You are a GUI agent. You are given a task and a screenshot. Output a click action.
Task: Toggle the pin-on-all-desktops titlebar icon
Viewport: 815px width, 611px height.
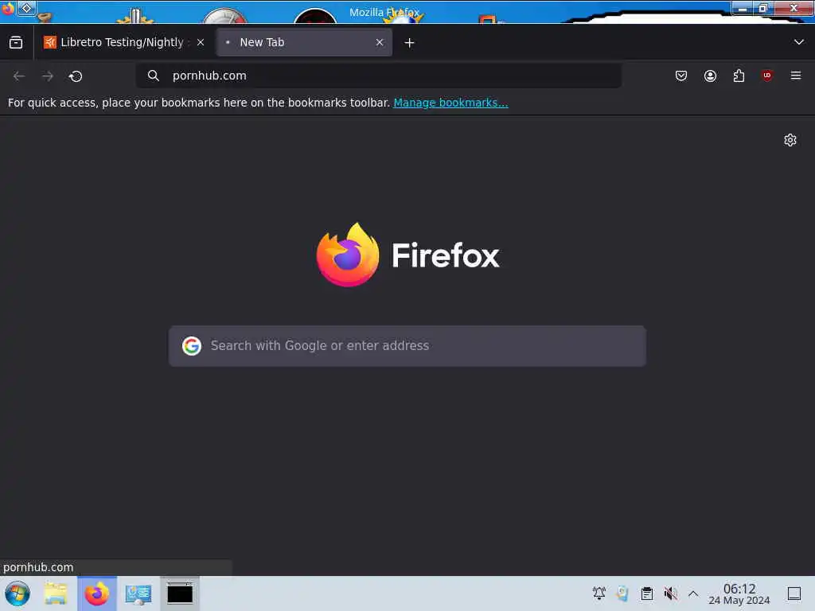click(26, 8)
